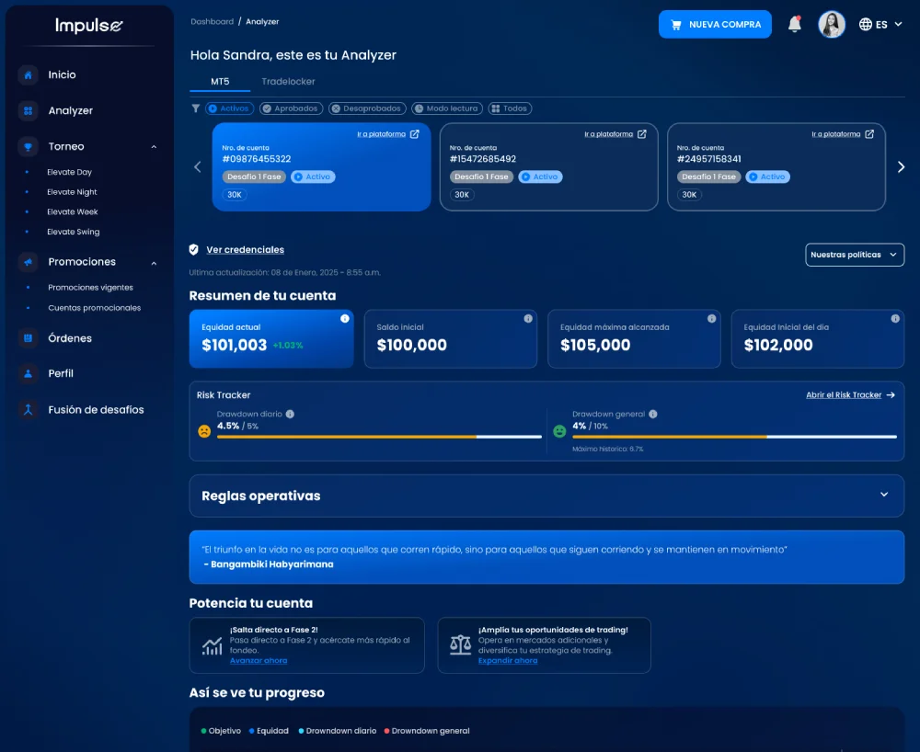Click the Avanzar ahora link
Screen dimensions: 920x752
point(259,661)
